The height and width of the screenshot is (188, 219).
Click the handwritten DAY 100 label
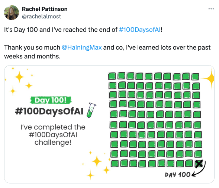(x=177, y=175)
